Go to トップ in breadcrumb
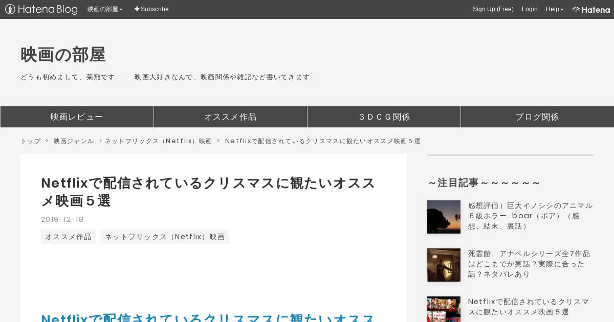614x322 pixels. pyautogui.click(x=31, y=141)
